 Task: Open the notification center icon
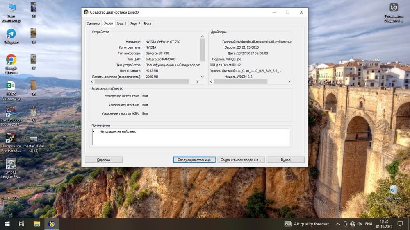[x=400, y=224]
